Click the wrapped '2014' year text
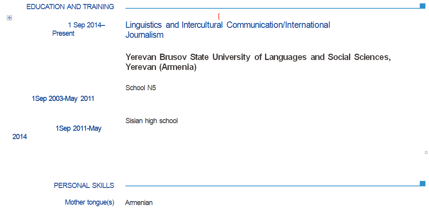This screenshot has width=429, height=209. pyautogui.click(x=19, y=137)
